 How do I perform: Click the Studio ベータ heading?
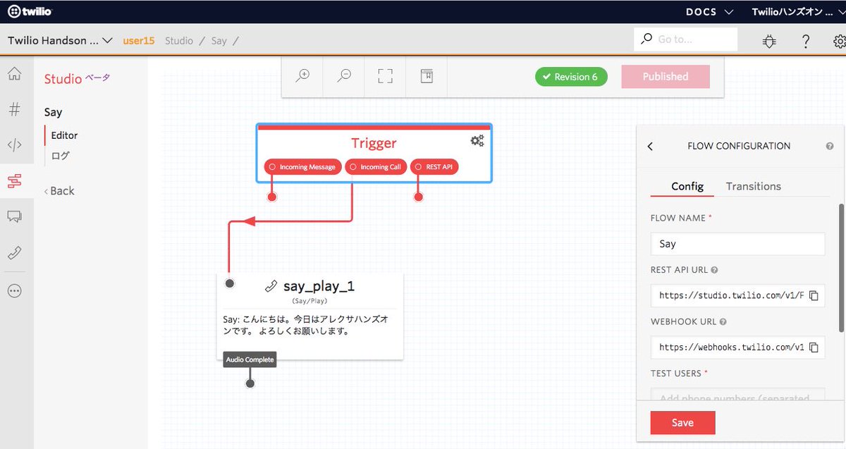click(x=77, y=79)
